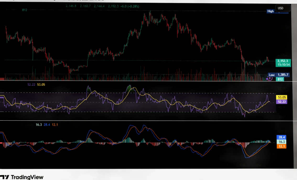Viewport: 297px width, 180px height.
Task: Toggle the Low price marker on the chart
Action: click(x=272, y=75)
